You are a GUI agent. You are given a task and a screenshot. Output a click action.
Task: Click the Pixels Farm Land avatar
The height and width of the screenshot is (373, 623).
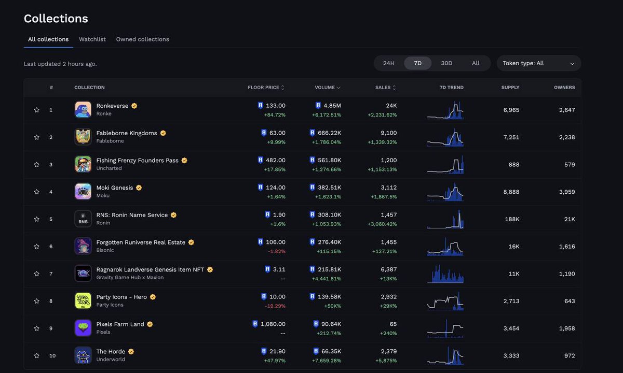(x=83, y=328)
